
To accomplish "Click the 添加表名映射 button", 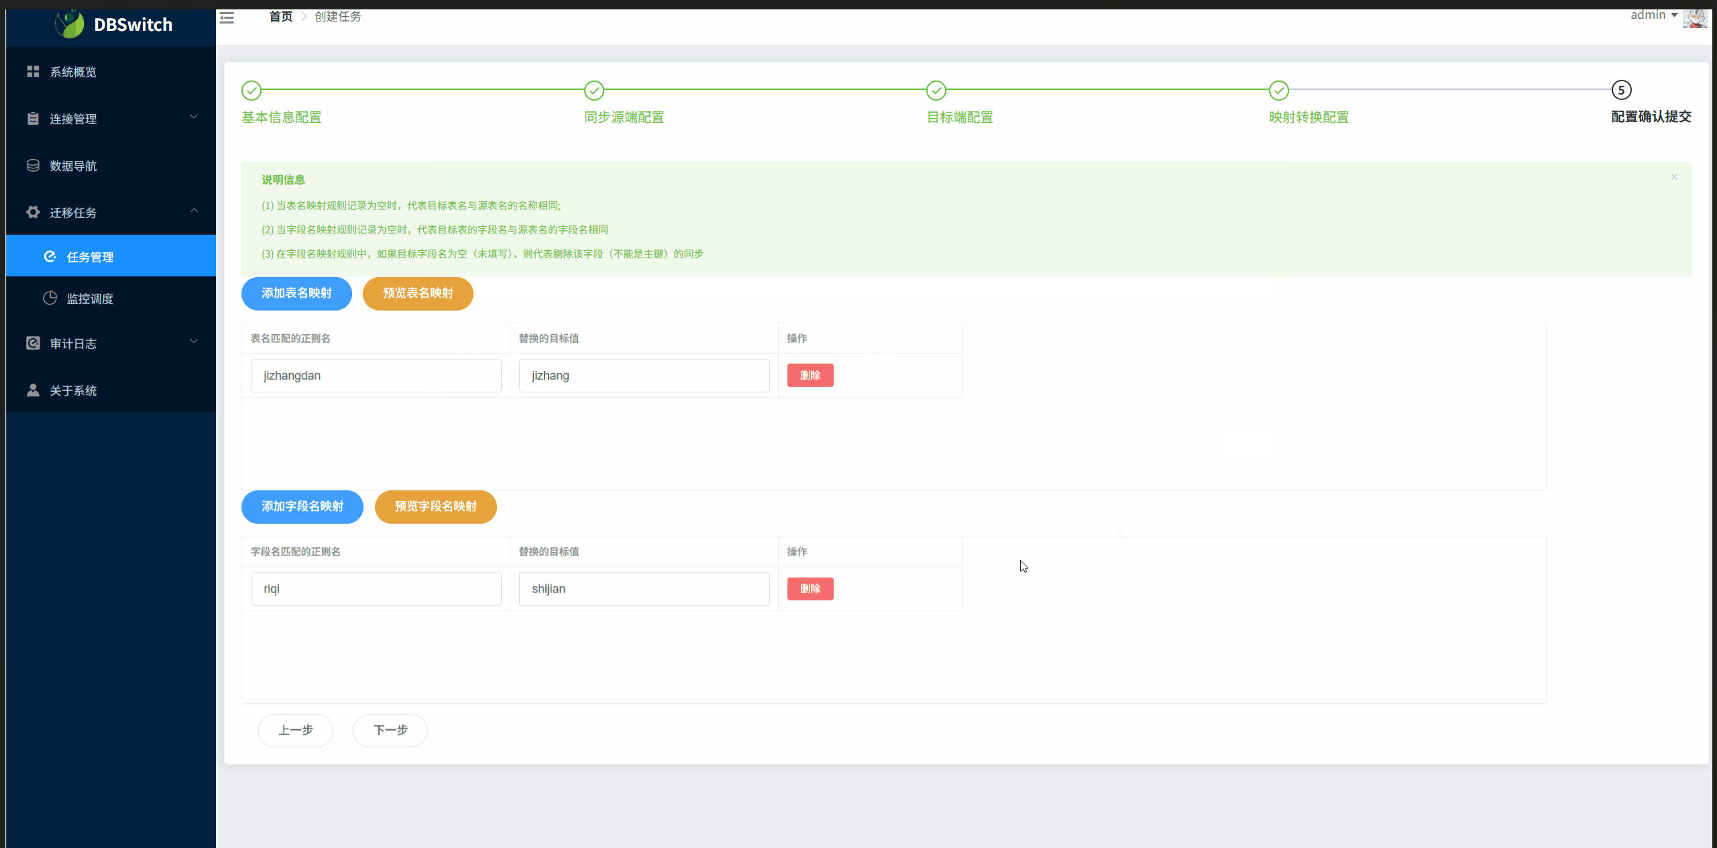I will (x=296, y=294).
